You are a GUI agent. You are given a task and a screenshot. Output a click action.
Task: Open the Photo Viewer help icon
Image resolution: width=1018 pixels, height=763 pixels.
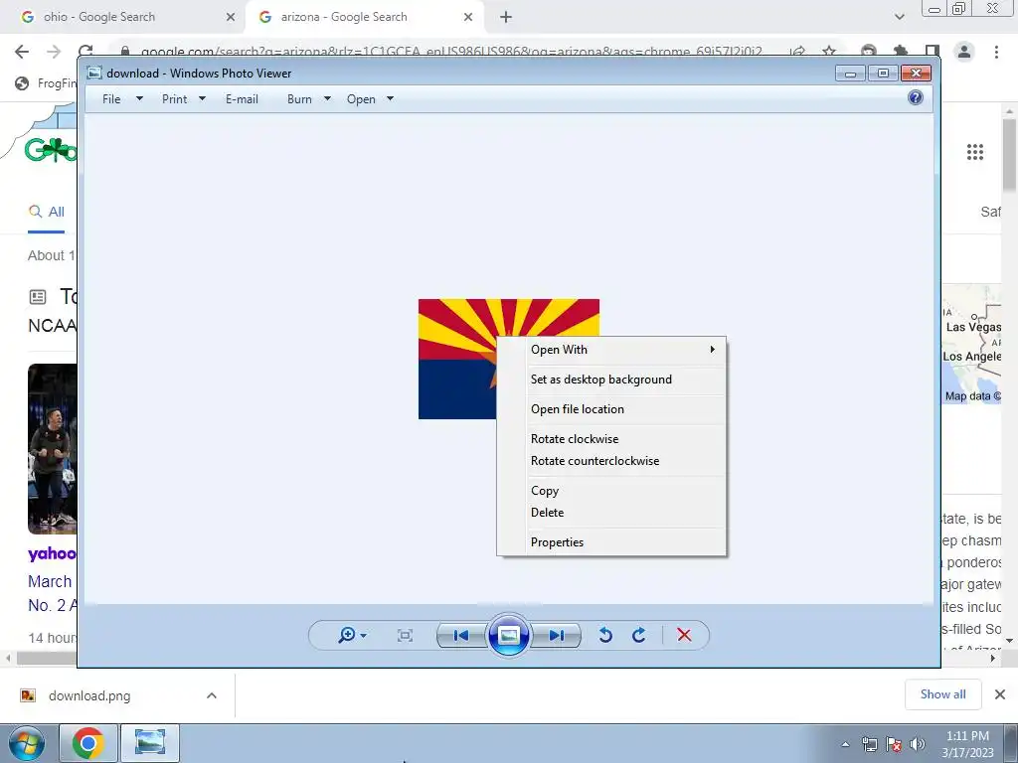point(916,98)
